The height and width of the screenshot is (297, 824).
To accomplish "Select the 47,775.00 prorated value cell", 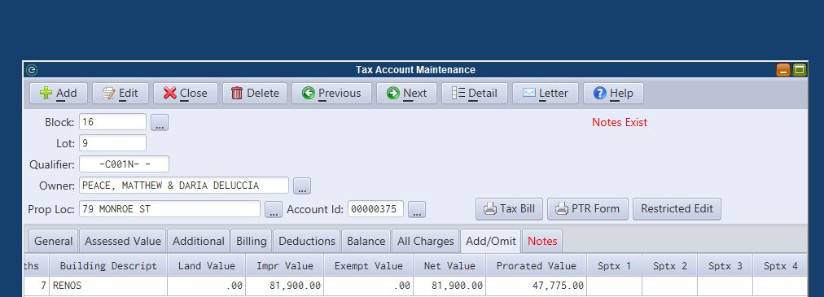I will 536,286.
